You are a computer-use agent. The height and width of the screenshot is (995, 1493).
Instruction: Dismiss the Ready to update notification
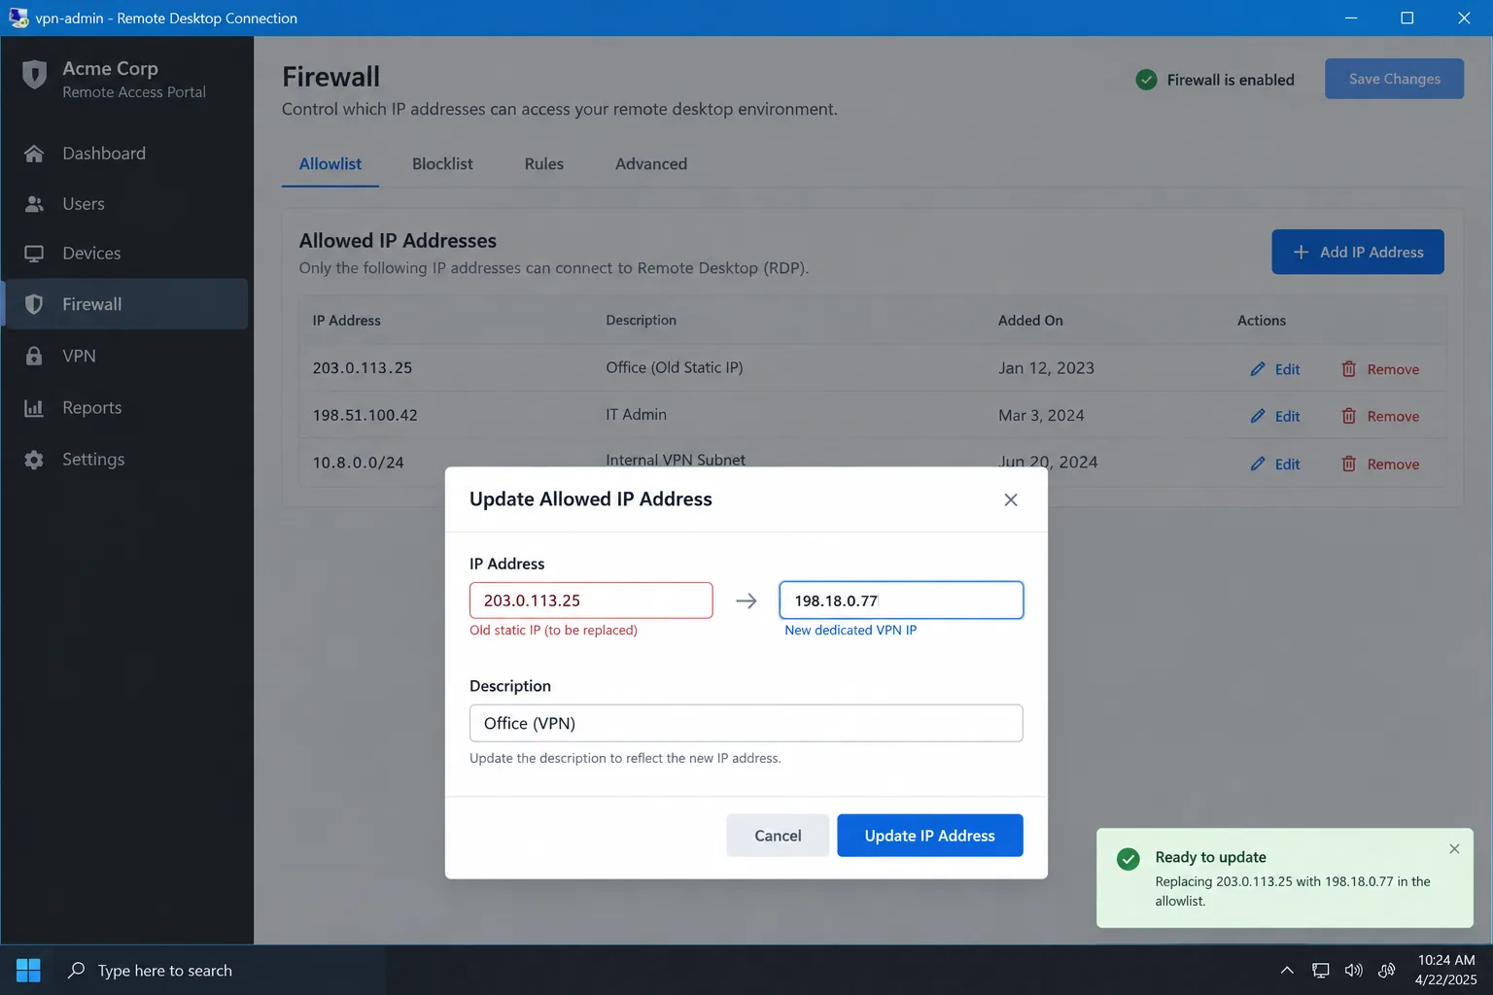pos(1454,849)
